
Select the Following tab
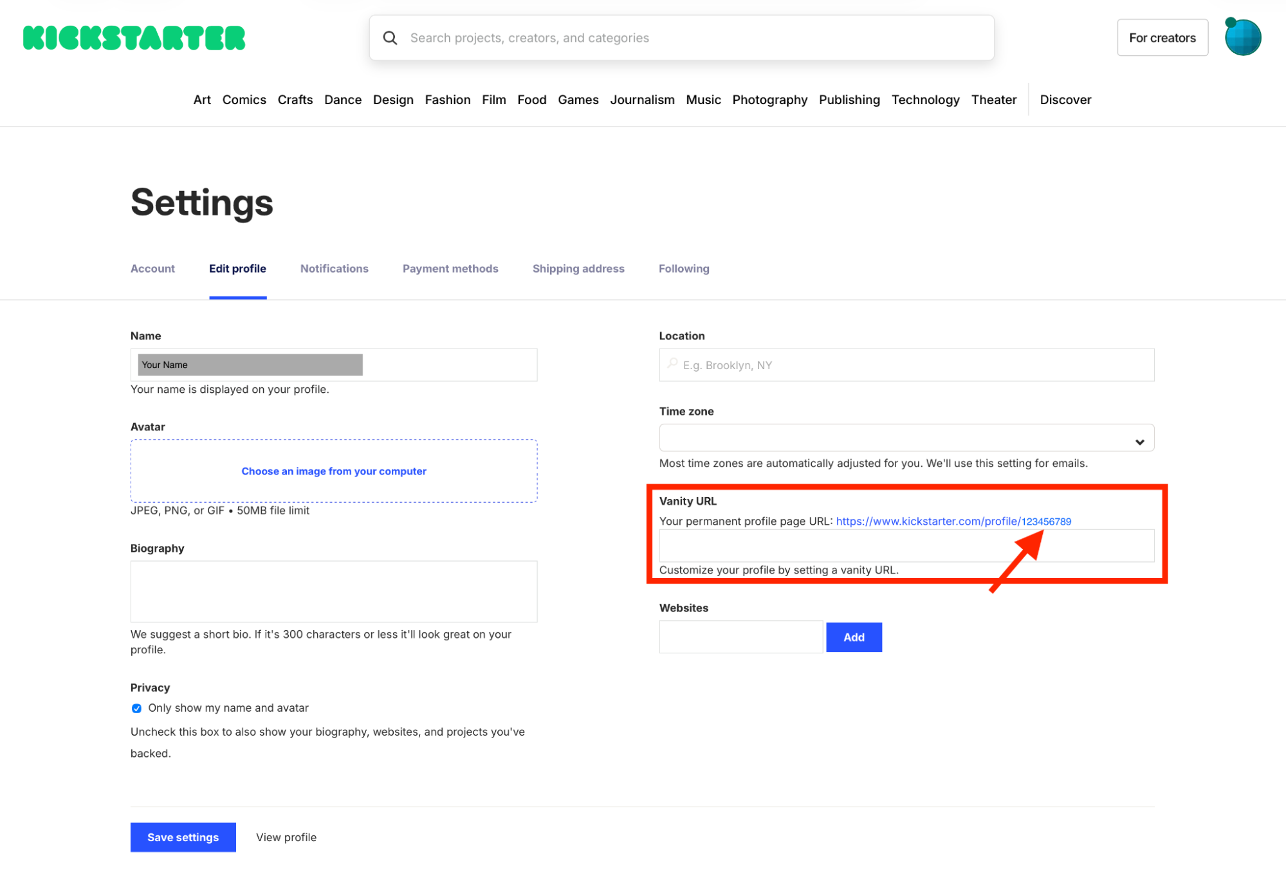click(683, 269)
